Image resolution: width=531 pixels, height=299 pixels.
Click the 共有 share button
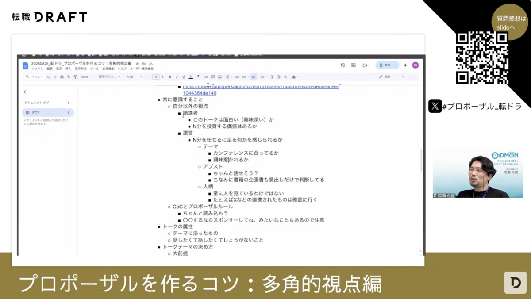(x=385, y=65)
